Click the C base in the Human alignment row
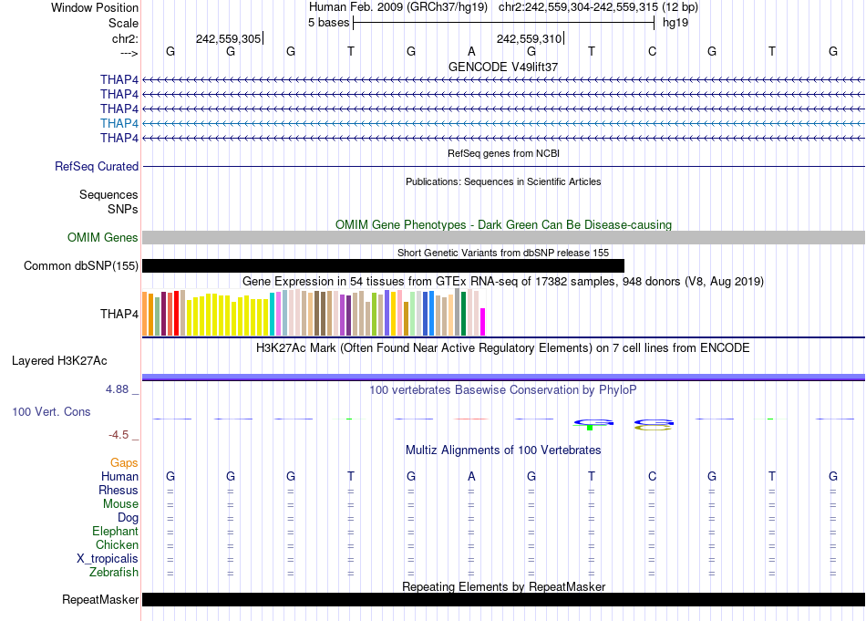866x621 pixels. pyautogui.click(x=652, y=476)
